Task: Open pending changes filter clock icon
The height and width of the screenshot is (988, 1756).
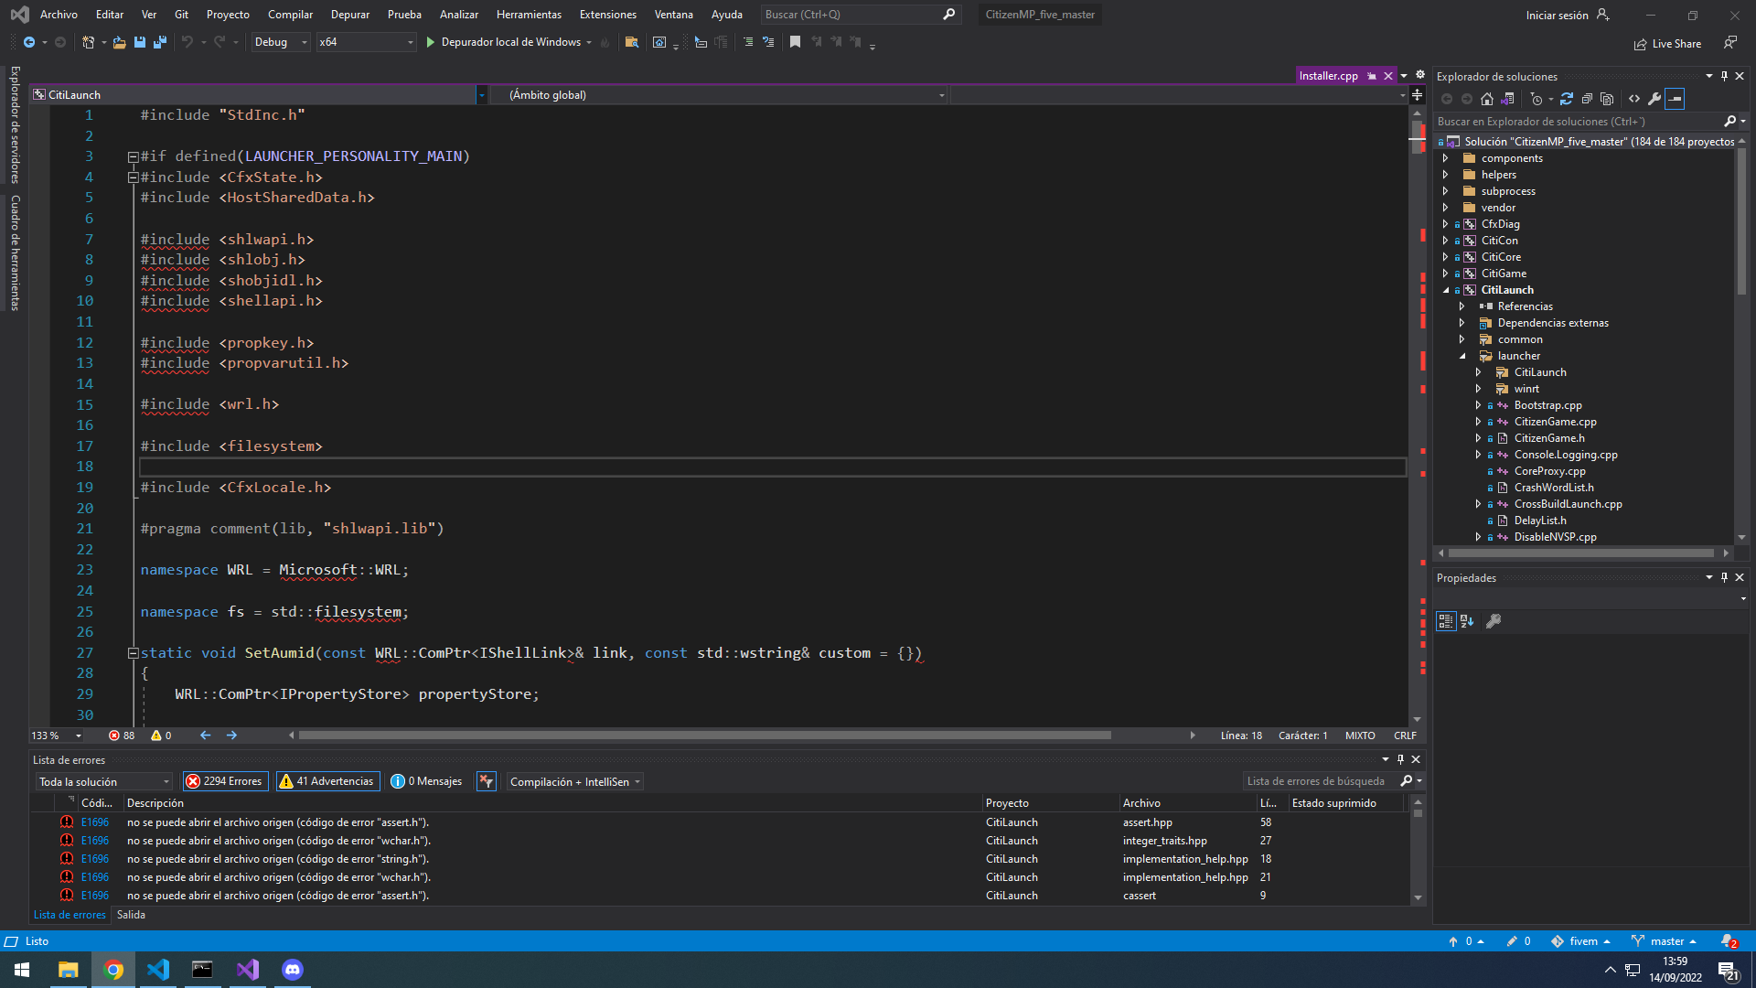Action: pyautogui.click(x=1536, y=99)
